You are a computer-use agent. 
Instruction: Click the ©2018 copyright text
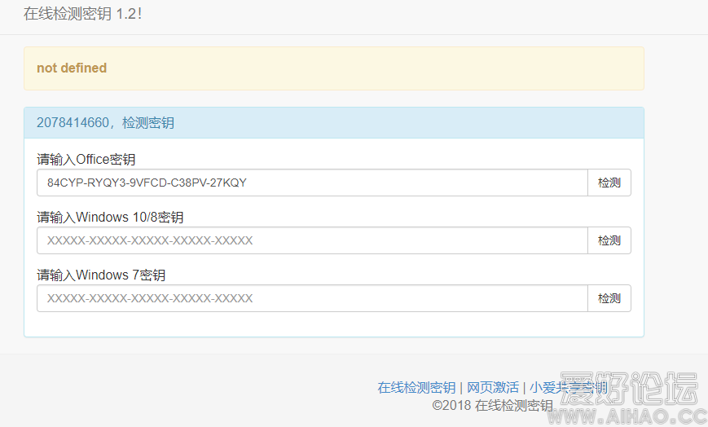pyautogui.click(x=492, y=405)
